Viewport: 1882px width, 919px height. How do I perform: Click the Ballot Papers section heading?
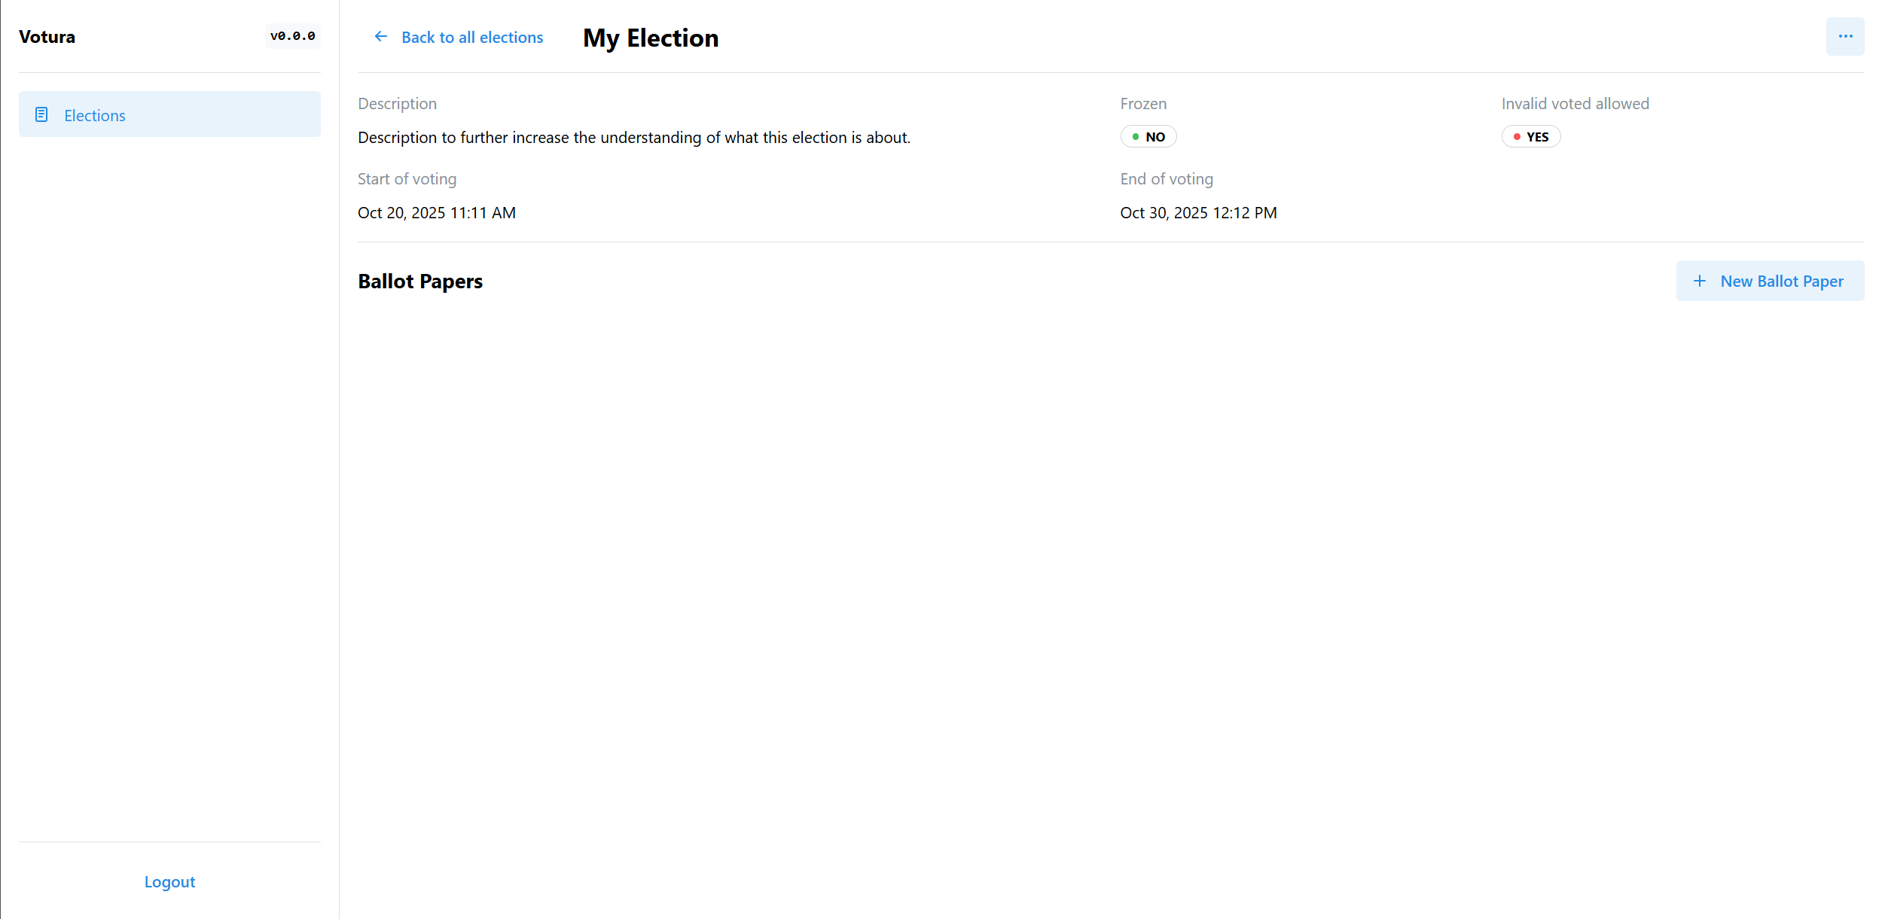[420, 281]
